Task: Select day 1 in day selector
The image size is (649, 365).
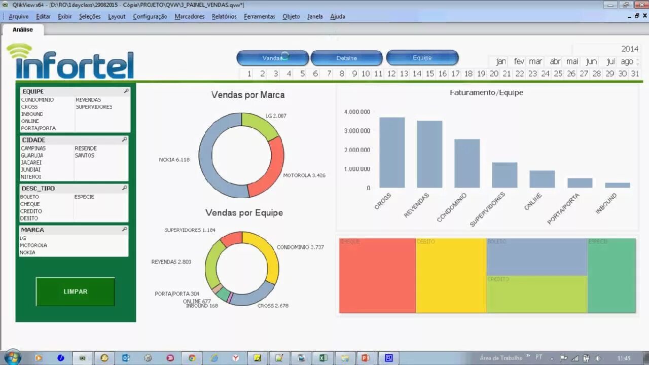Action: click(249, 74)
